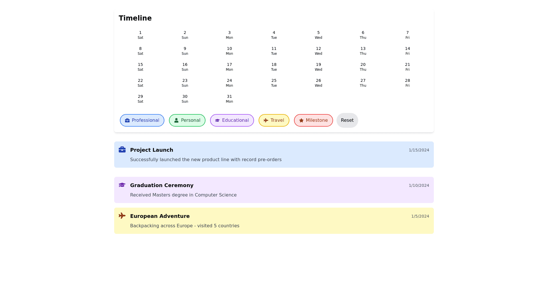Toggle the Travel category filter
This screenshot has width=548, height=308.
pyautogui.click(x=274, y=120)
